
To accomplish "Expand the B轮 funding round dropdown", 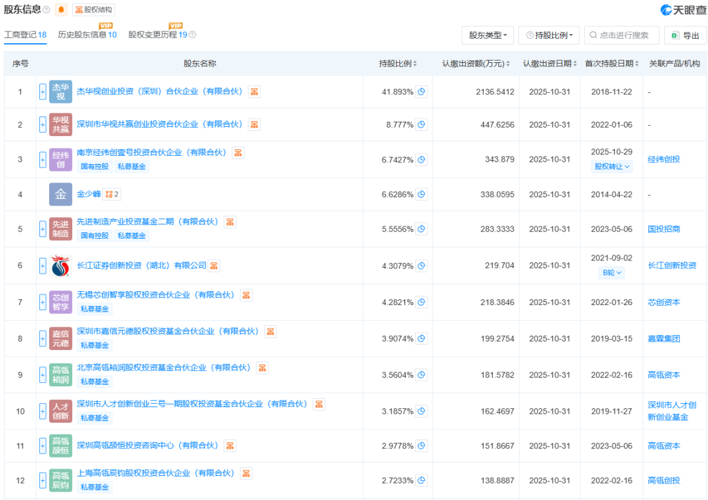I will coord(612,272).
